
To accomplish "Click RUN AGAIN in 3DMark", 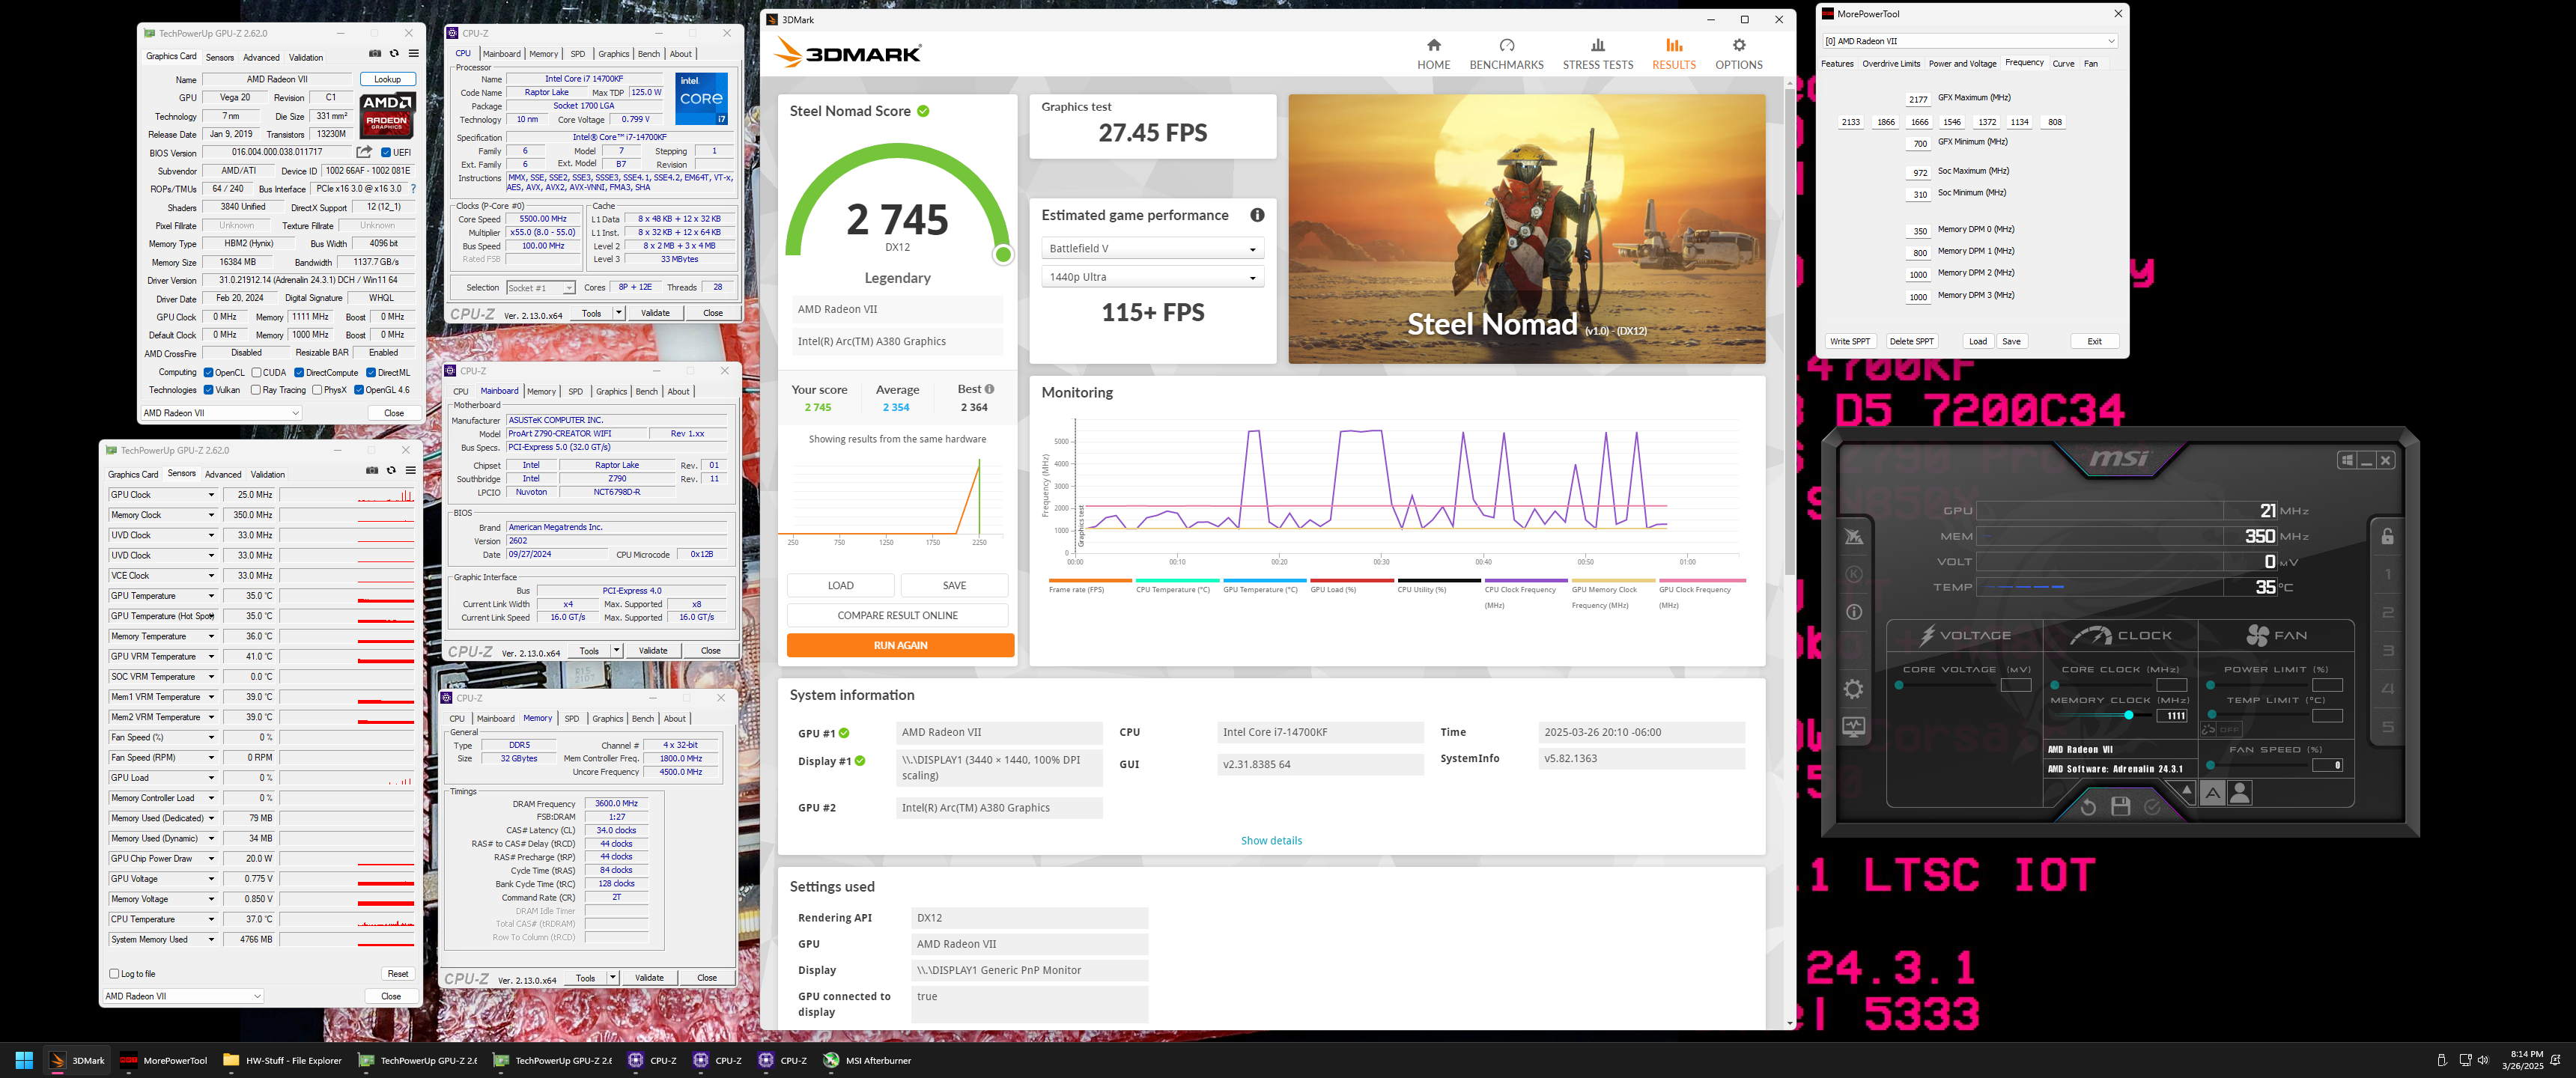I will tap(900, 645).
